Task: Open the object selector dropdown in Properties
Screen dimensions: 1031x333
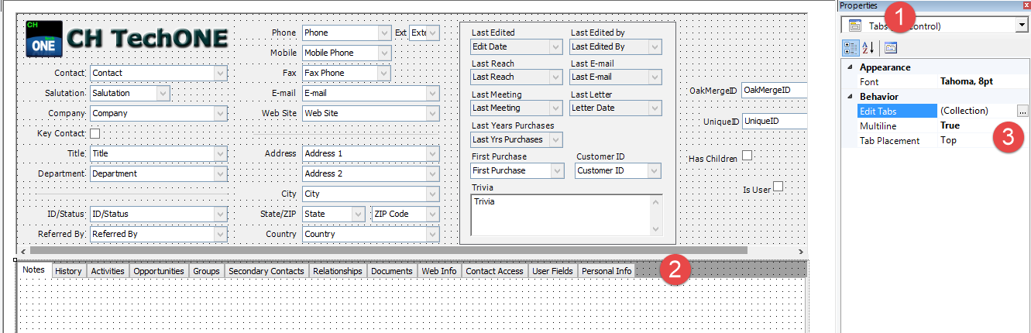Action: tap(1020, 26)
